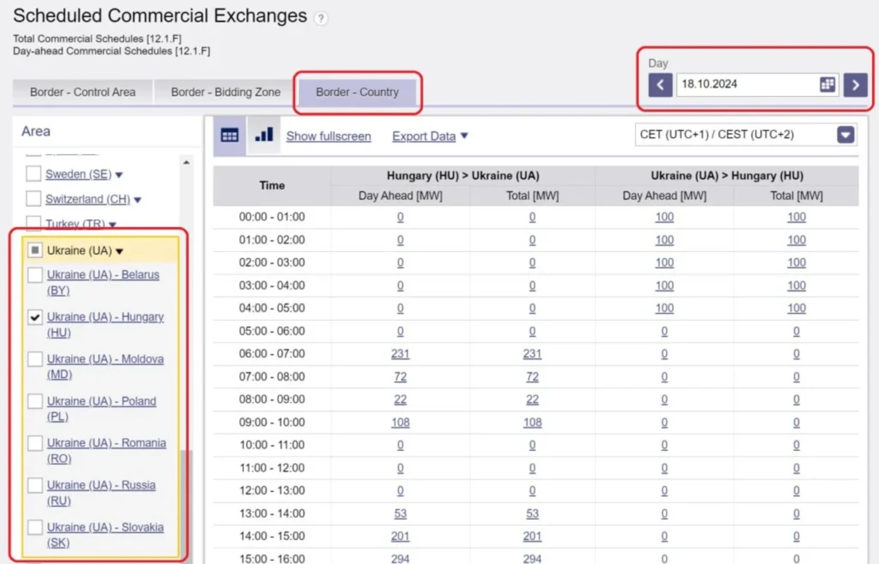Collapse the Ukraine (UA) dropdown arrow
The height and width of the screenshot is (564, 879).
point(119,251)
